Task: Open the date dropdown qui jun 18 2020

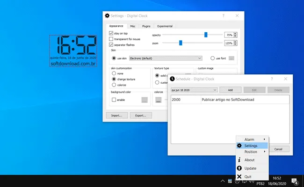Action: pyautogui.click(x=194, y=90)
